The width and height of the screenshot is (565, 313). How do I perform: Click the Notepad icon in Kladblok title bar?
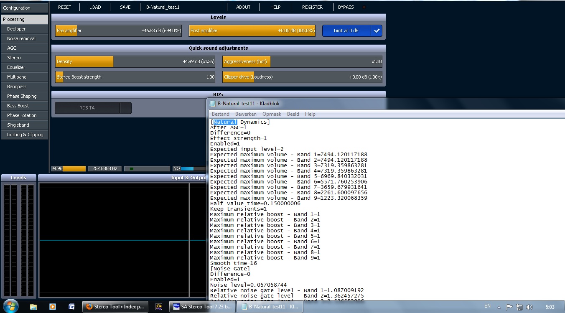[213, 104]
